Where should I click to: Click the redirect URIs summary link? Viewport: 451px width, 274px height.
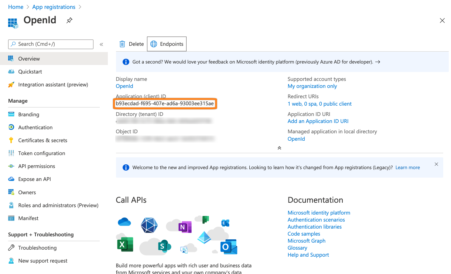(320, 104)
